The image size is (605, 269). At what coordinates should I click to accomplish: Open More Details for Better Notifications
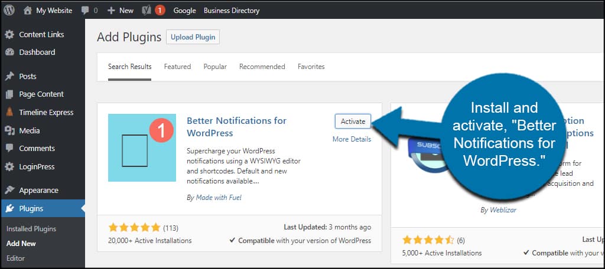352,139
